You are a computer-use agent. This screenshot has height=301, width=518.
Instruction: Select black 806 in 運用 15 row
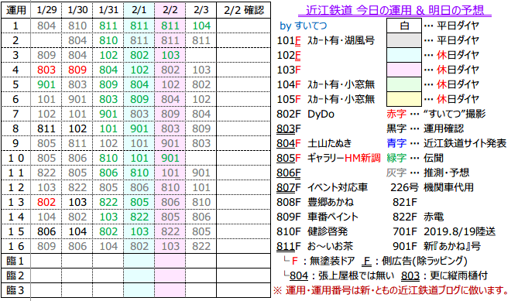click(x=46, y=231)
